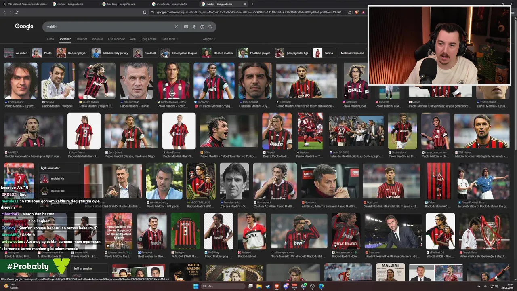The width and height of the screenshot is (517, 291).
Task: Click the Windows taskbar search box
Action: (x=223, y=286)
